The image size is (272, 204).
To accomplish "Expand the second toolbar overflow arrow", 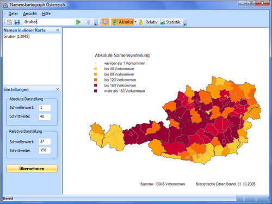I will (185, 23).
